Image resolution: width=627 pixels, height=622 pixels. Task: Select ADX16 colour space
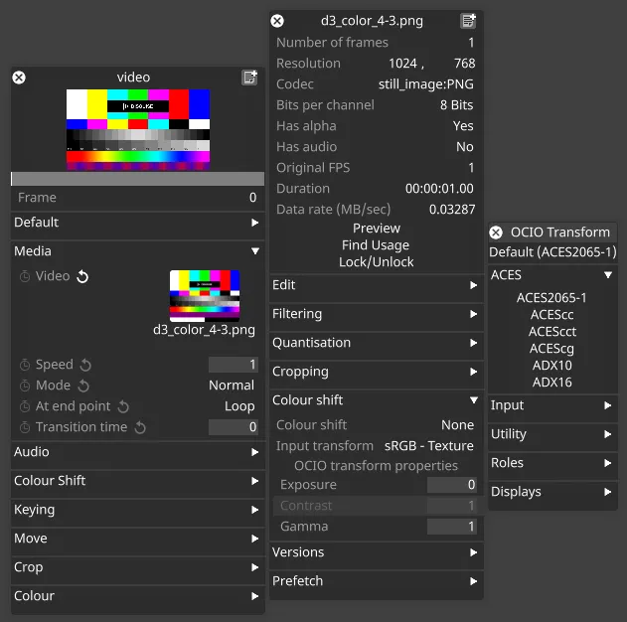pyautogui.click(x=551, y=383)
